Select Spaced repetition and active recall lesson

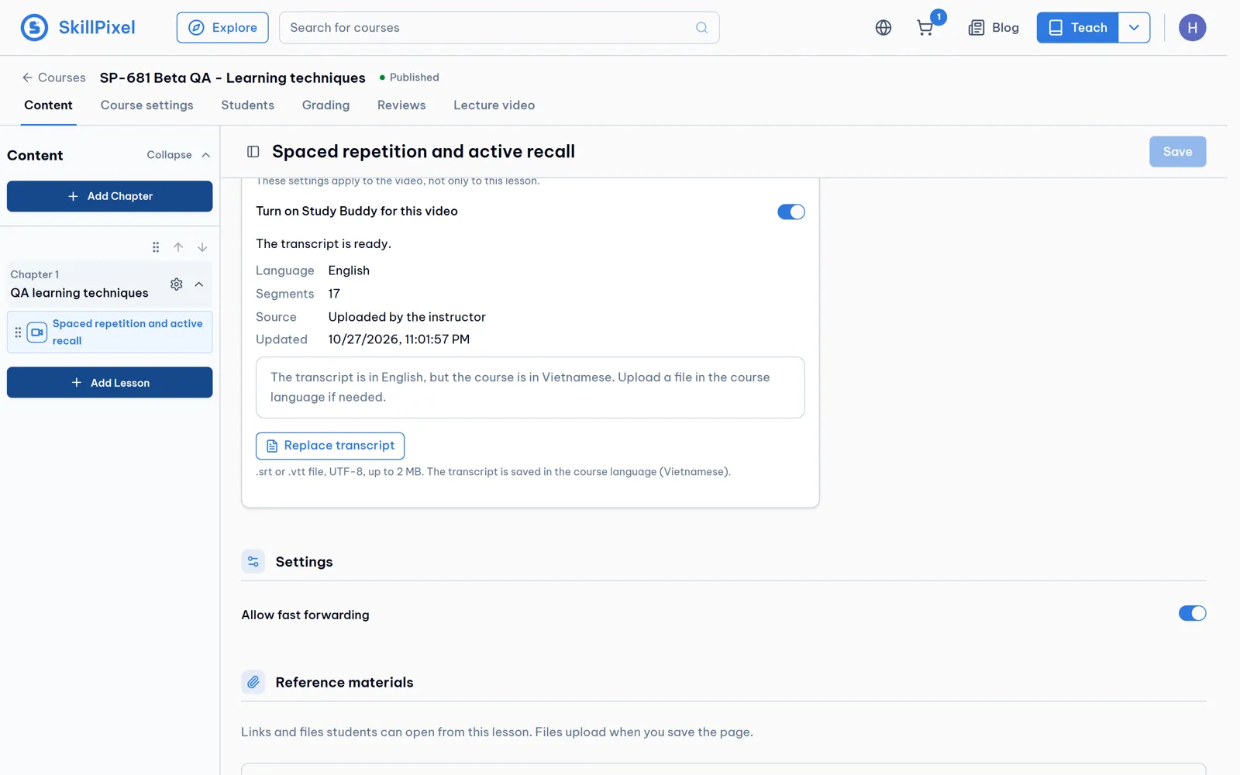pyautogui.click(x=110, y=332)
